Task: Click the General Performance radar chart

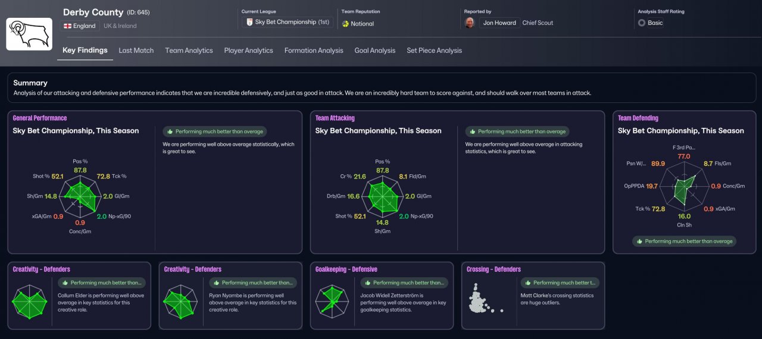Action: pyautogui.click(x=80, y=196)
